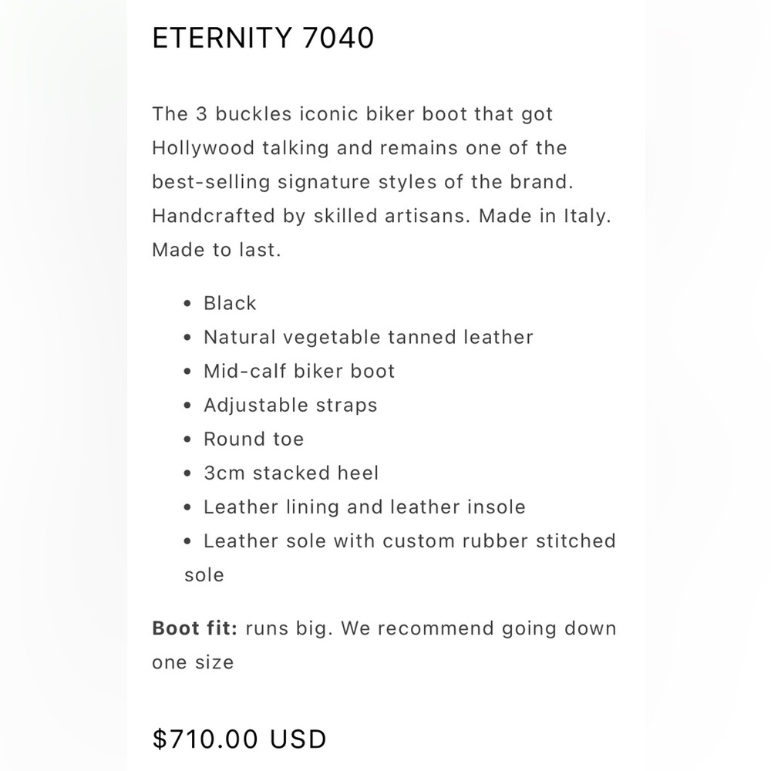Click the 'Adjustable straps' list item

click(291, 406)
